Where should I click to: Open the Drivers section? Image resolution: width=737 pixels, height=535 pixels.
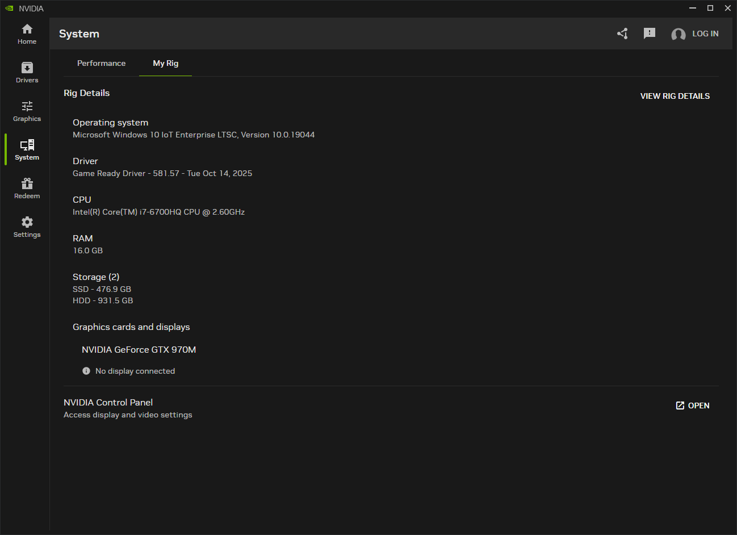tap(27, 73)
